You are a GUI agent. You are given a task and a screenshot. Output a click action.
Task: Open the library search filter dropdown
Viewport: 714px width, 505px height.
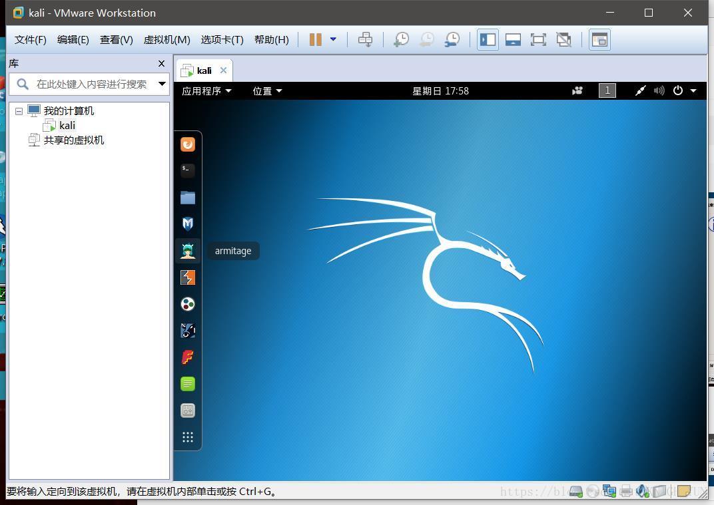(x=162, y=84)
